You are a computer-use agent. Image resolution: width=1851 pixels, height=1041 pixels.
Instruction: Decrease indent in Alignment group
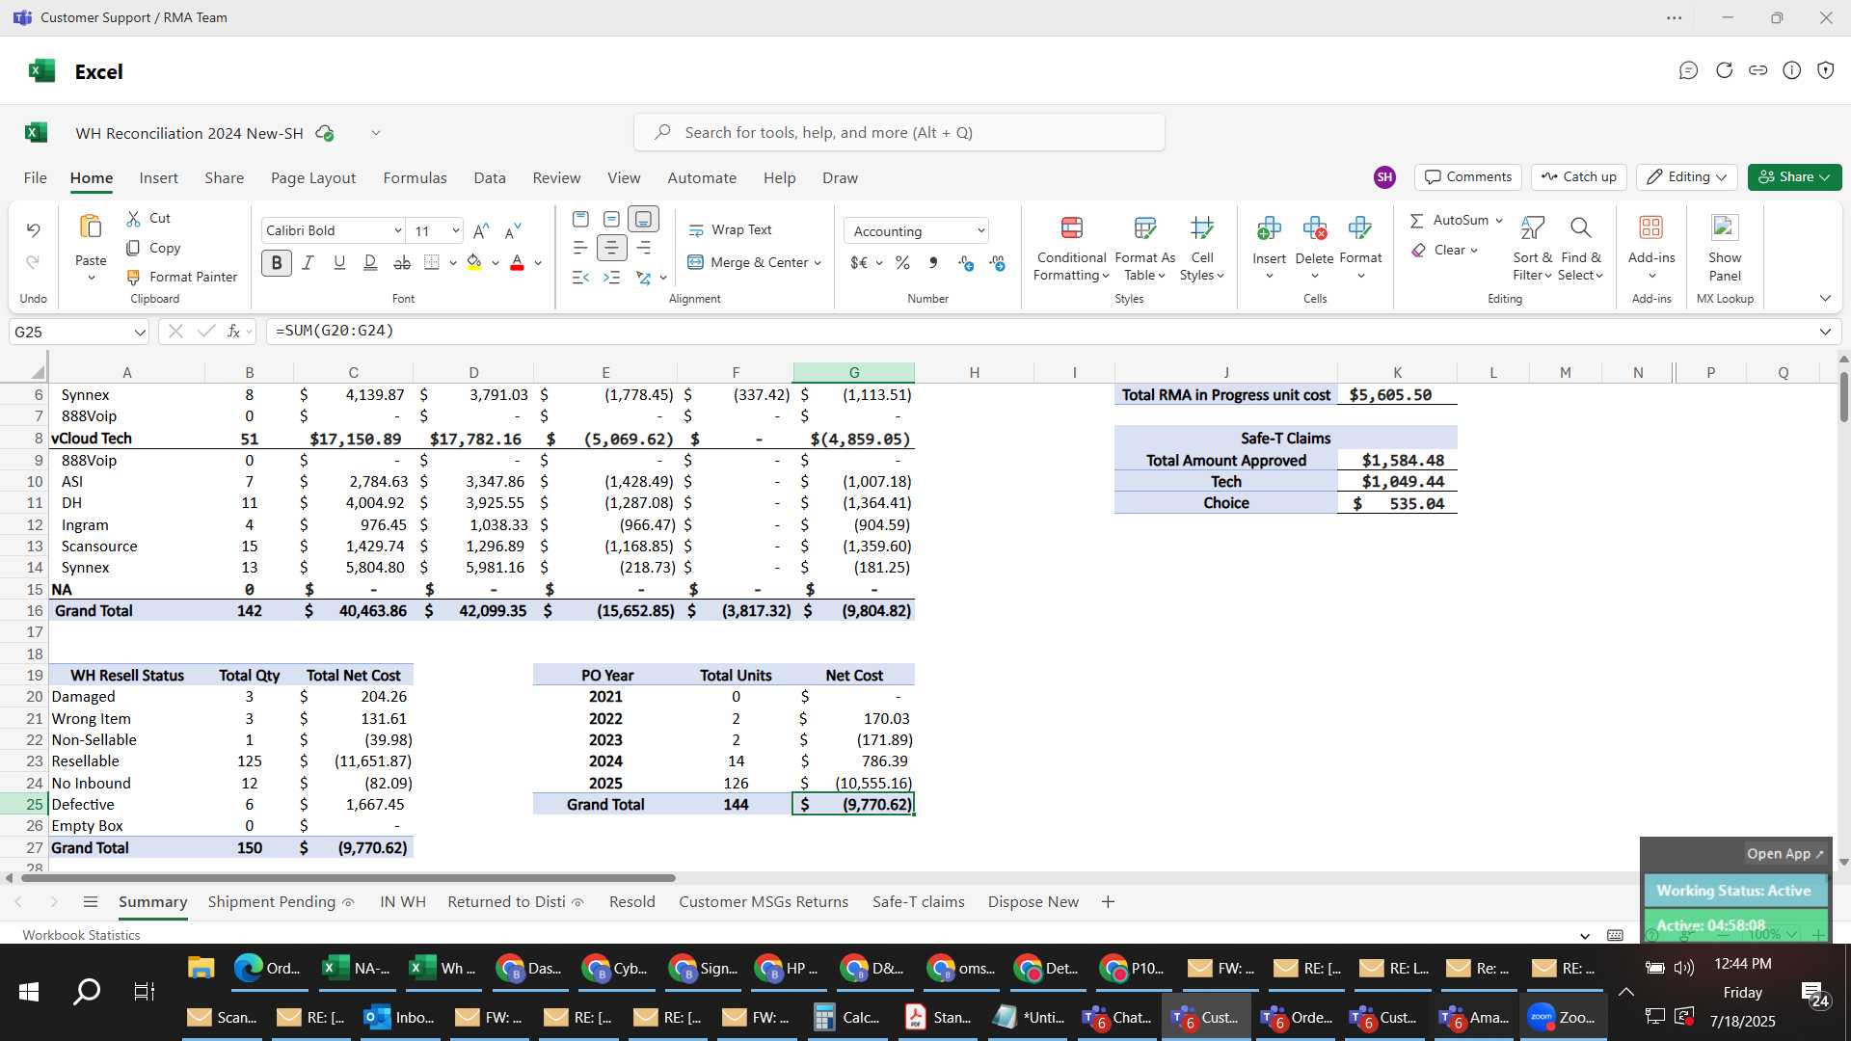580,278
